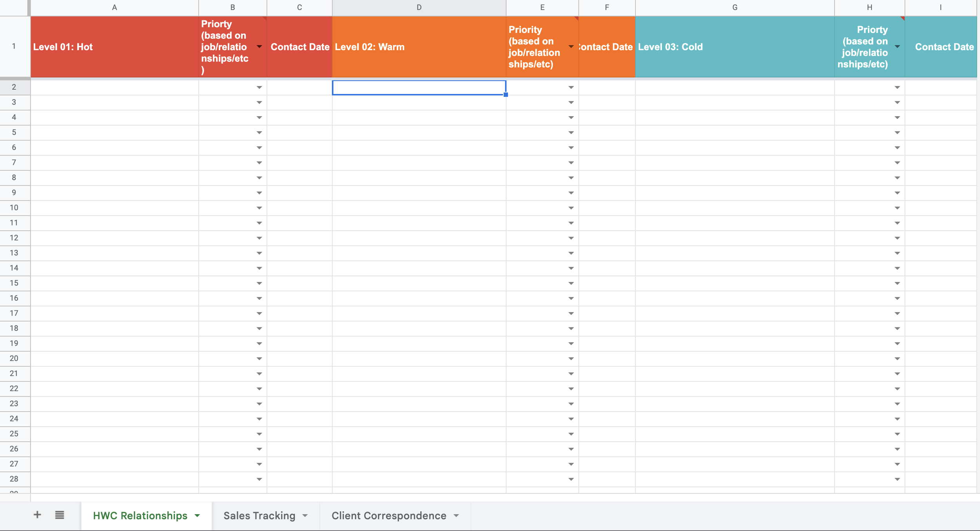The width and height of the screenshot is (980, 531).
Task: Open priority dropdown in cell E5
Action: pos(571,133)
